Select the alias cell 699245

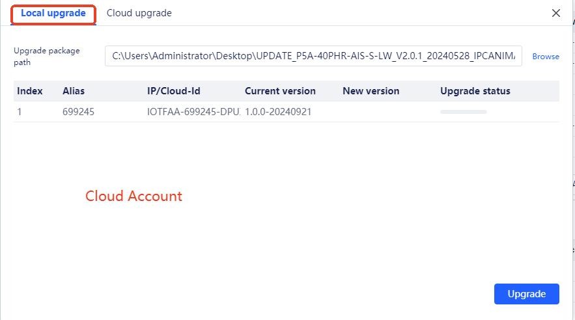point(79,112)
